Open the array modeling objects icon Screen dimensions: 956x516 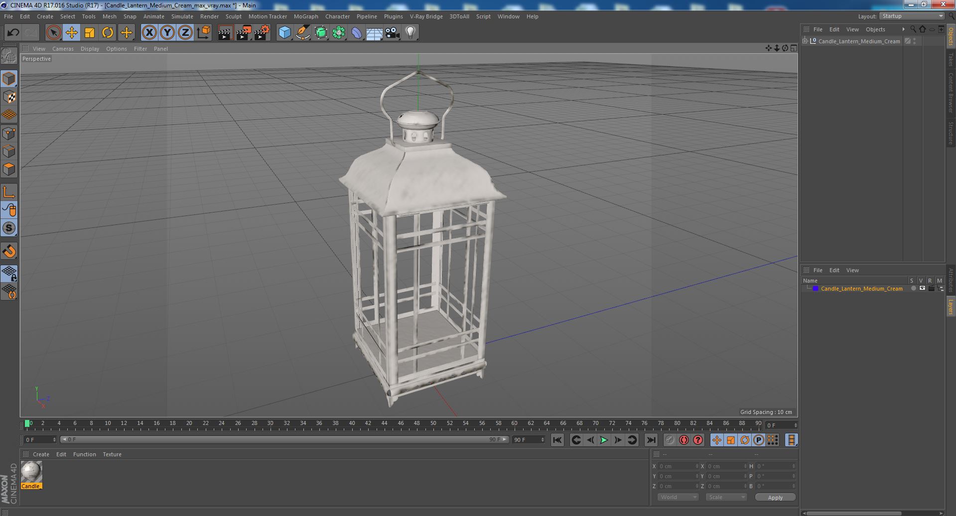(x=339, y=33)
